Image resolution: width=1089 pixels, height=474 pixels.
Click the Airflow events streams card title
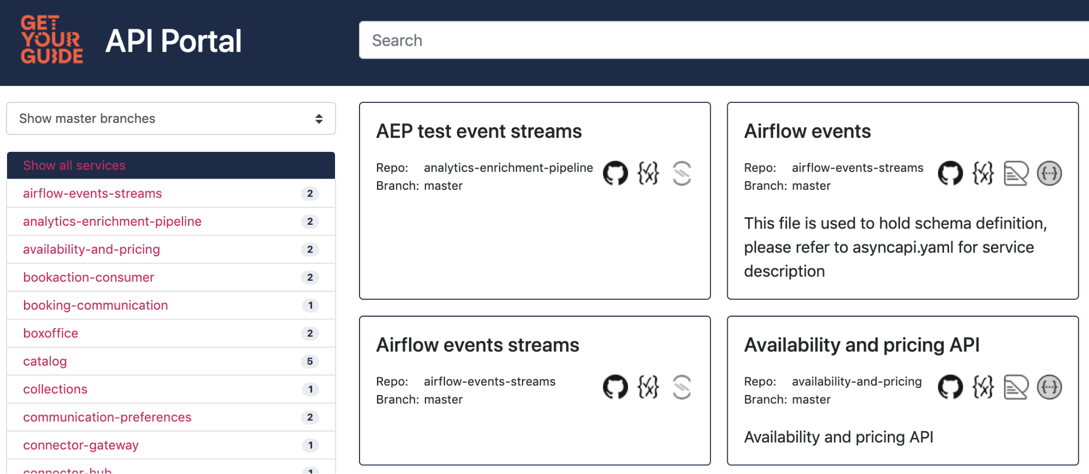pos(478,345)
